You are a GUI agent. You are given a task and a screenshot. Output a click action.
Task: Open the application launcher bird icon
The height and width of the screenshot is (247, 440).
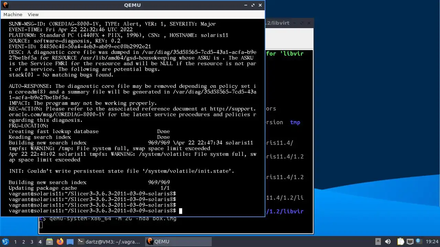[x=5, y=242]
